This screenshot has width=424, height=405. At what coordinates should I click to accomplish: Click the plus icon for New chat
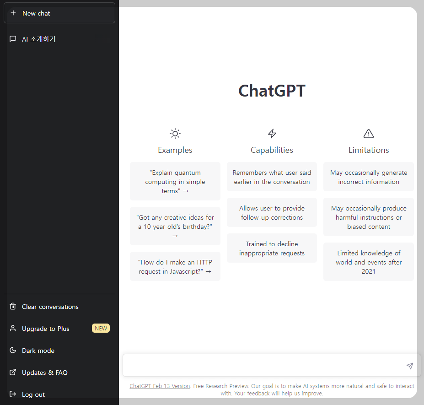(x=13, y=13)
